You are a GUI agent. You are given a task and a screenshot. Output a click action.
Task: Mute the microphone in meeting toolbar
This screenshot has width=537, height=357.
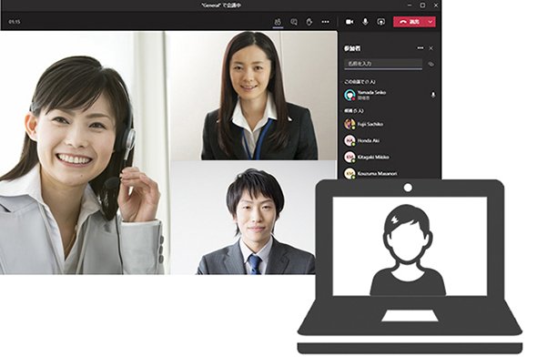tap(365, 22)
